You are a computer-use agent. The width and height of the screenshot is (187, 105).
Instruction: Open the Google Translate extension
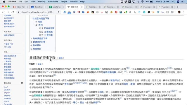pyautogui.click(x=83, y=12)
